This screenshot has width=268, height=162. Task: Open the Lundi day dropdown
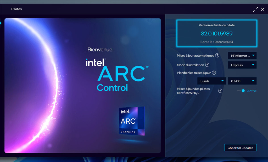pos(211,81)
